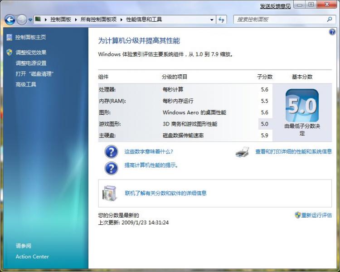Click the refresh button beside address bar
The image size is (340, 272).
(x=221, y=20)
